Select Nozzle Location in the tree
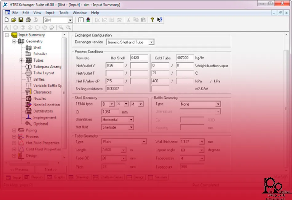This screenshot has width=292, height=200. [x=46, y=105]
